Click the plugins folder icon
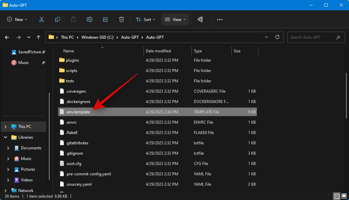The width and height of the screenshot is (349, 200). [x=62, y=60]
